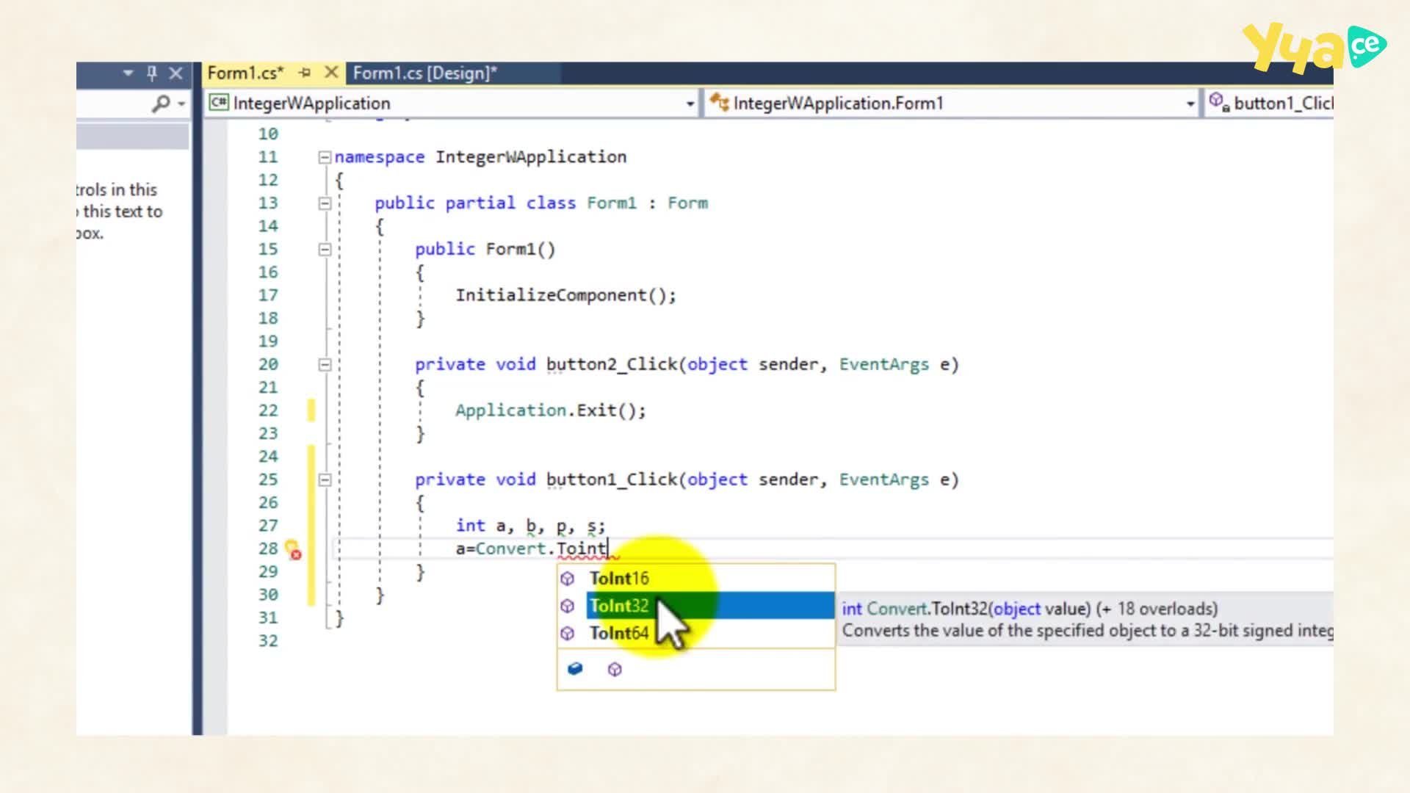The image size is (1410, 793).
Task: Click the error lightbulb on line 28
Action: (293, 549)
